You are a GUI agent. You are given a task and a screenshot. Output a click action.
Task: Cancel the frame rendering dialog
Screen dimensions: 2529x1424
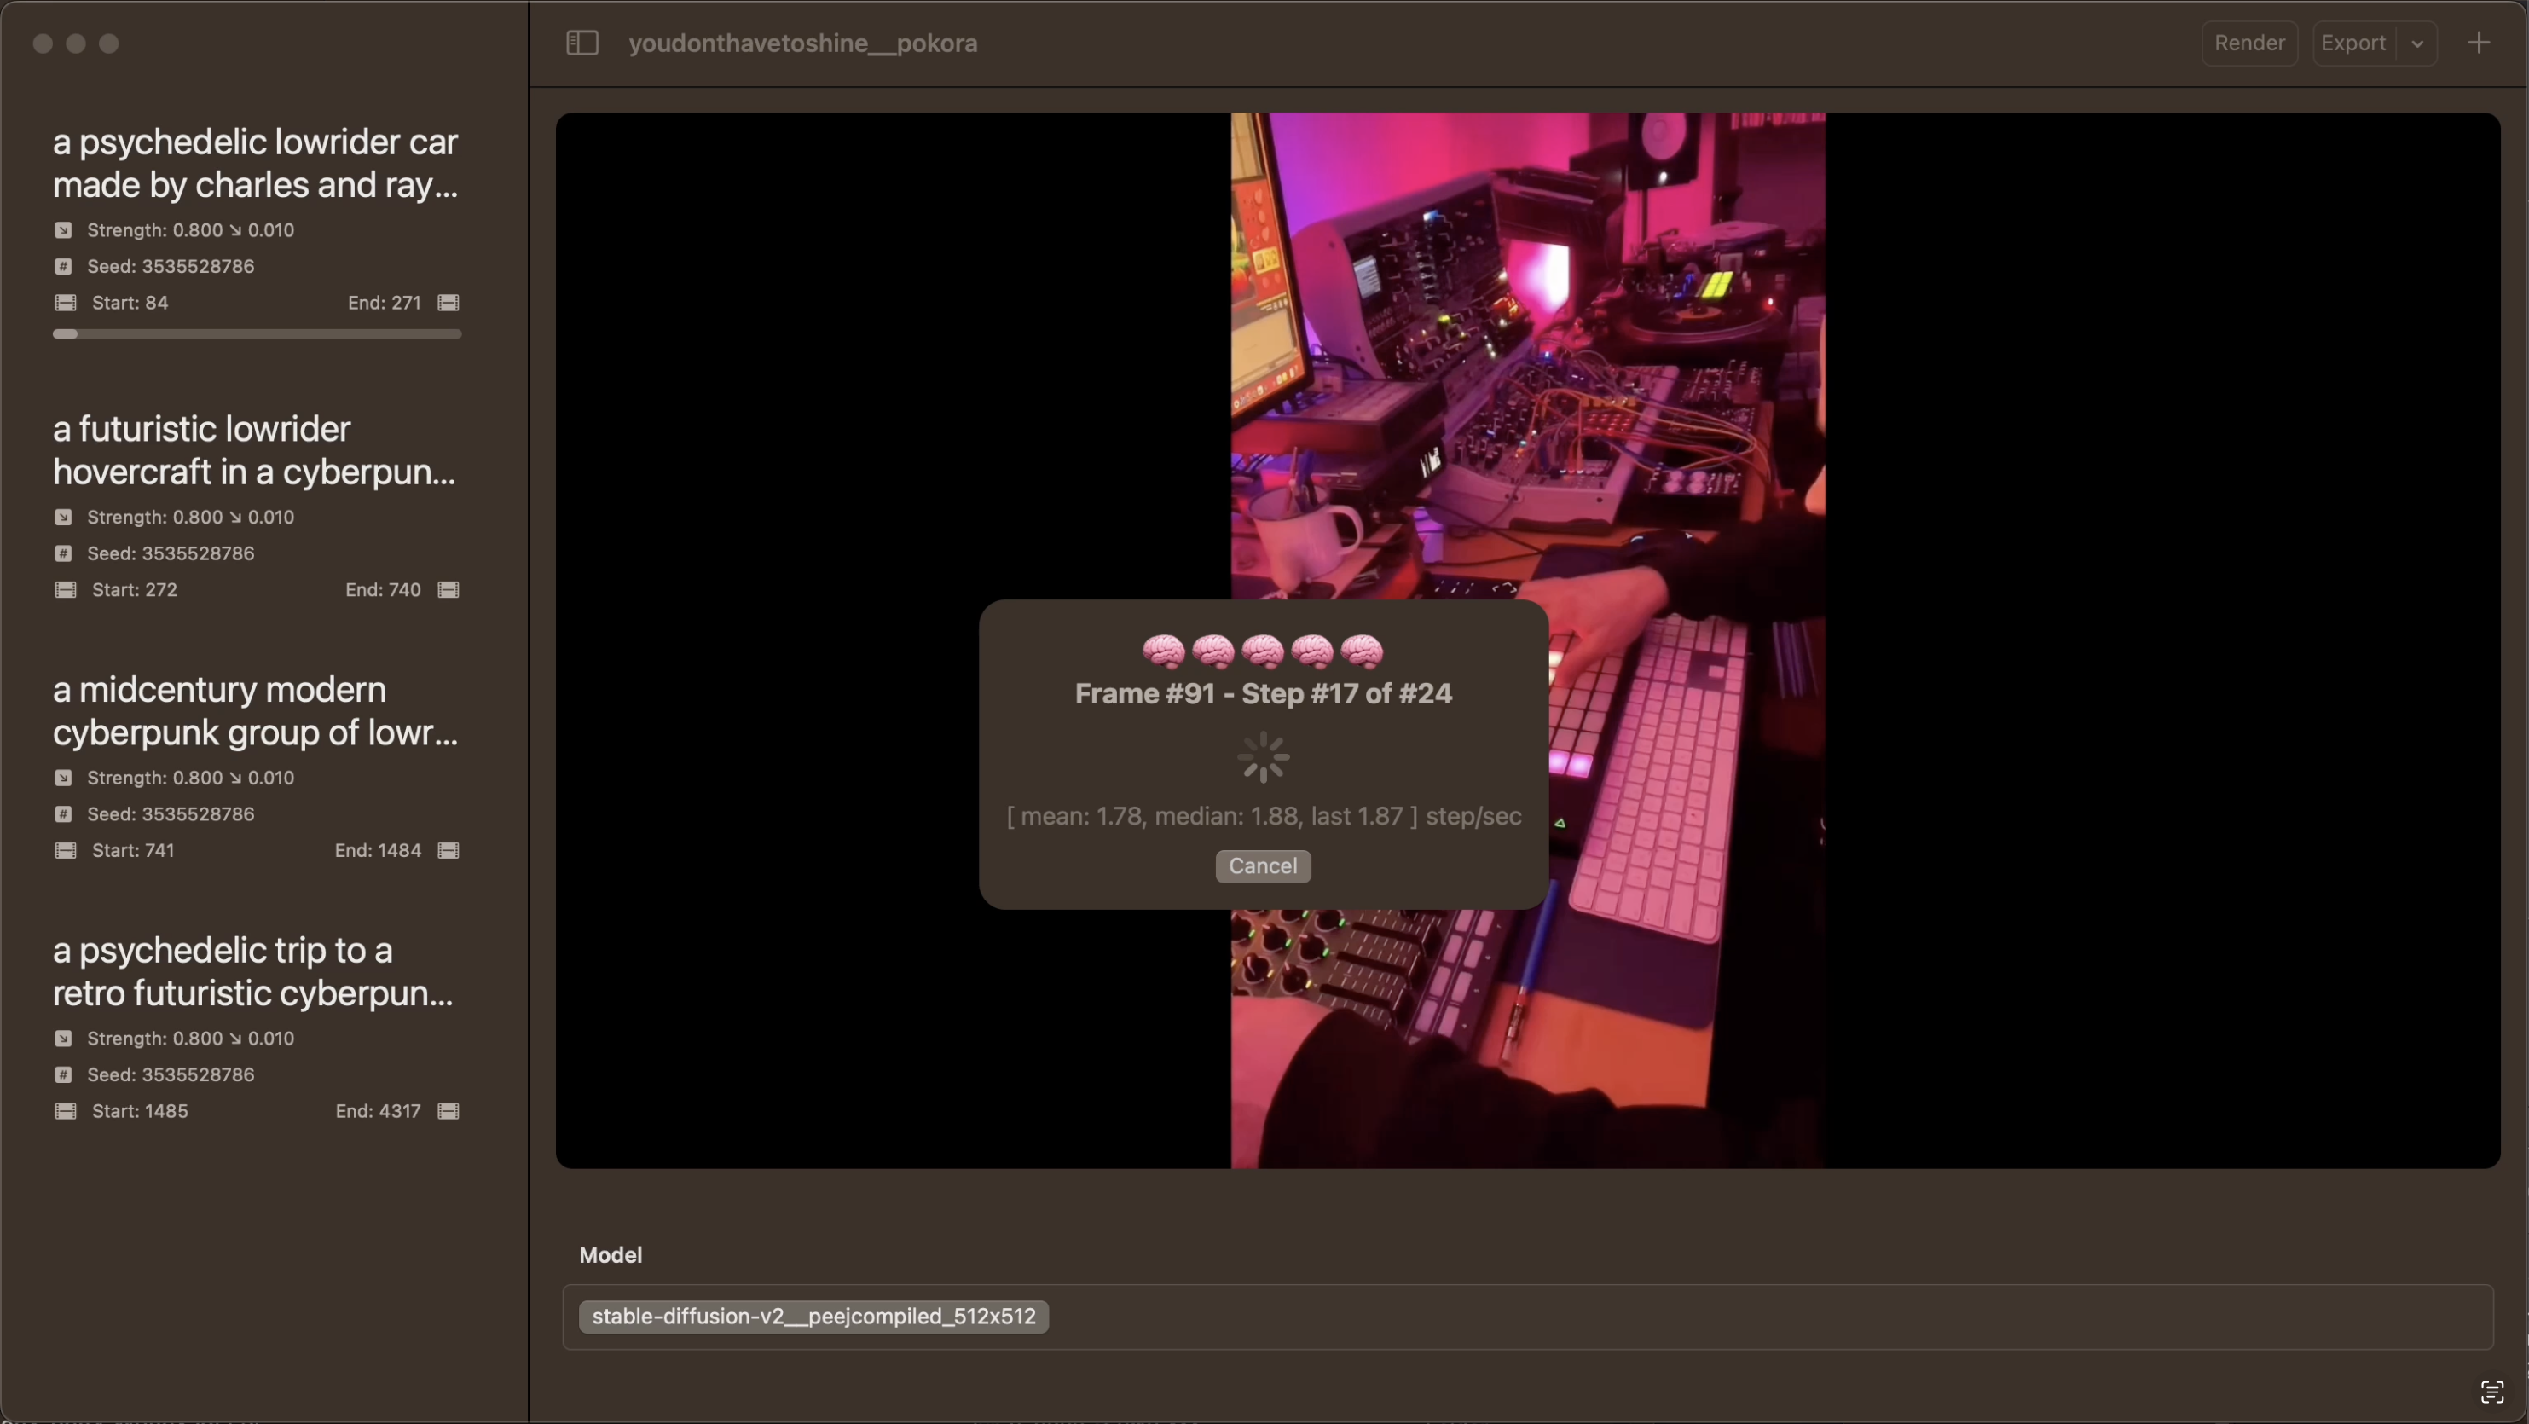pos(1263,866)
